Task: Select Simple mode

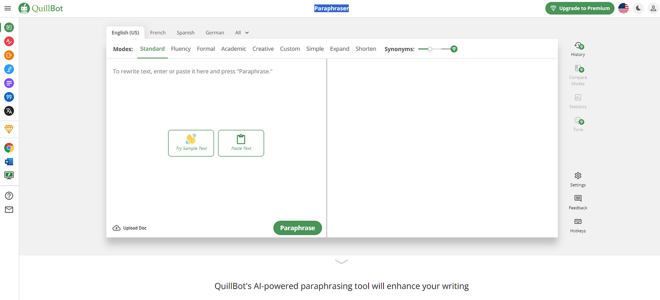Action: [x=315, y=49]
